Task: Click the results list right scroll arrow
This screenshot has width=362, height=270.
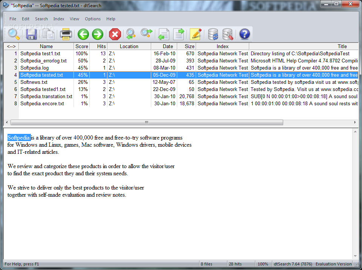Action: 355,122
